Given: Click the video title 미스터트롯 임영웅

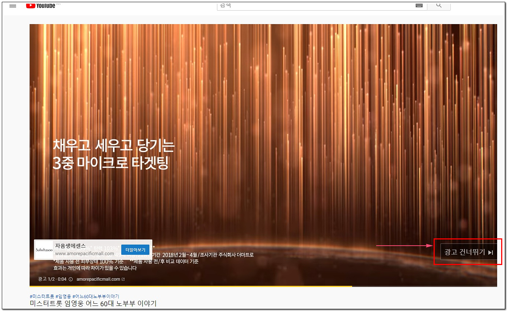Looking at the screenshot, I should 93,304.
